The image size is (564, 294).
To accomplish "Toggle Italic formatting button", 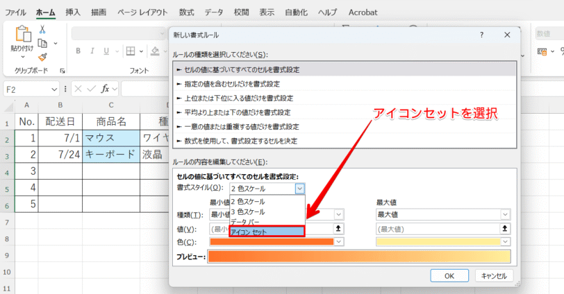I will (x=92, y=51).
